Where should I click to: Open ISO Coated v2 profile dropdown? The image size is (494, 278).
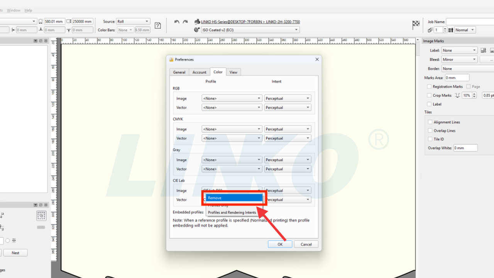coord(250,30)
